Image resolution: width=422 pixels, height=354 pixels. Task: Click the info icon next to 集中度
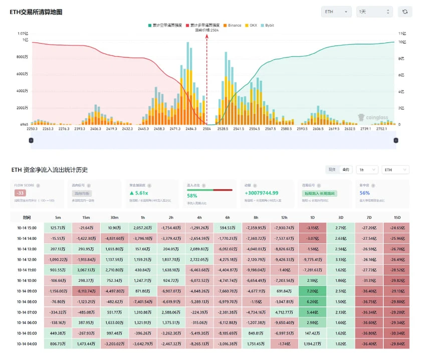(373, 185)
